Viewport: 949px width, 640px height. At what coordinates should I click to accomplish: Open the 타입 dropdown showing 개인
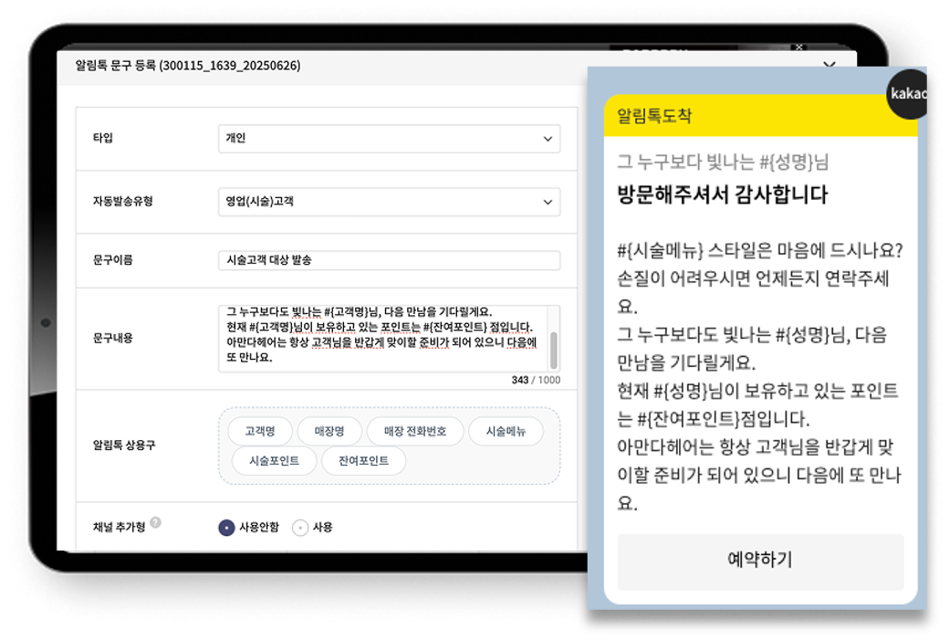(x=389, y=139)
